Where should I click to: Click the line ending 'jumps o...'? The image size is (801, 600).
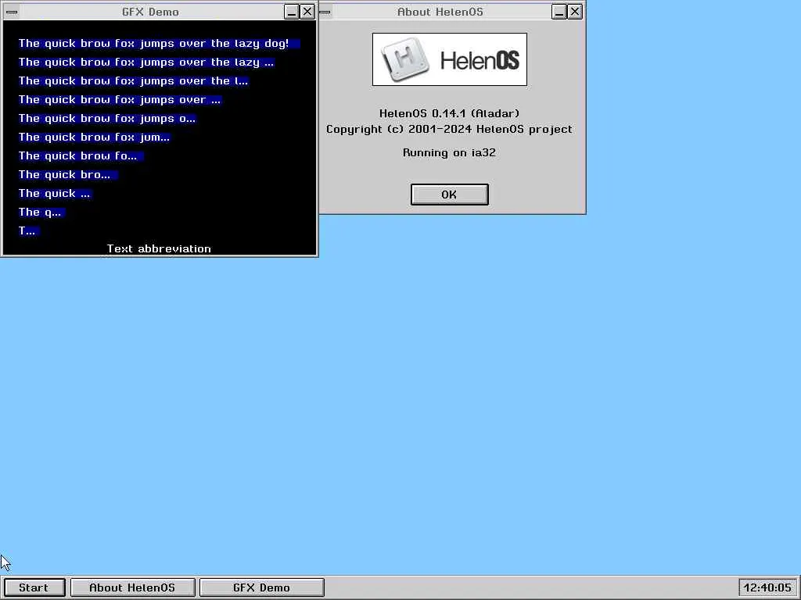(x=107, y=119)
